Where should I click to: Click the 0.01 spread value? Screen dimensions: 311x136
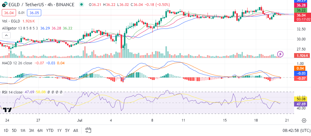[21, 13]
